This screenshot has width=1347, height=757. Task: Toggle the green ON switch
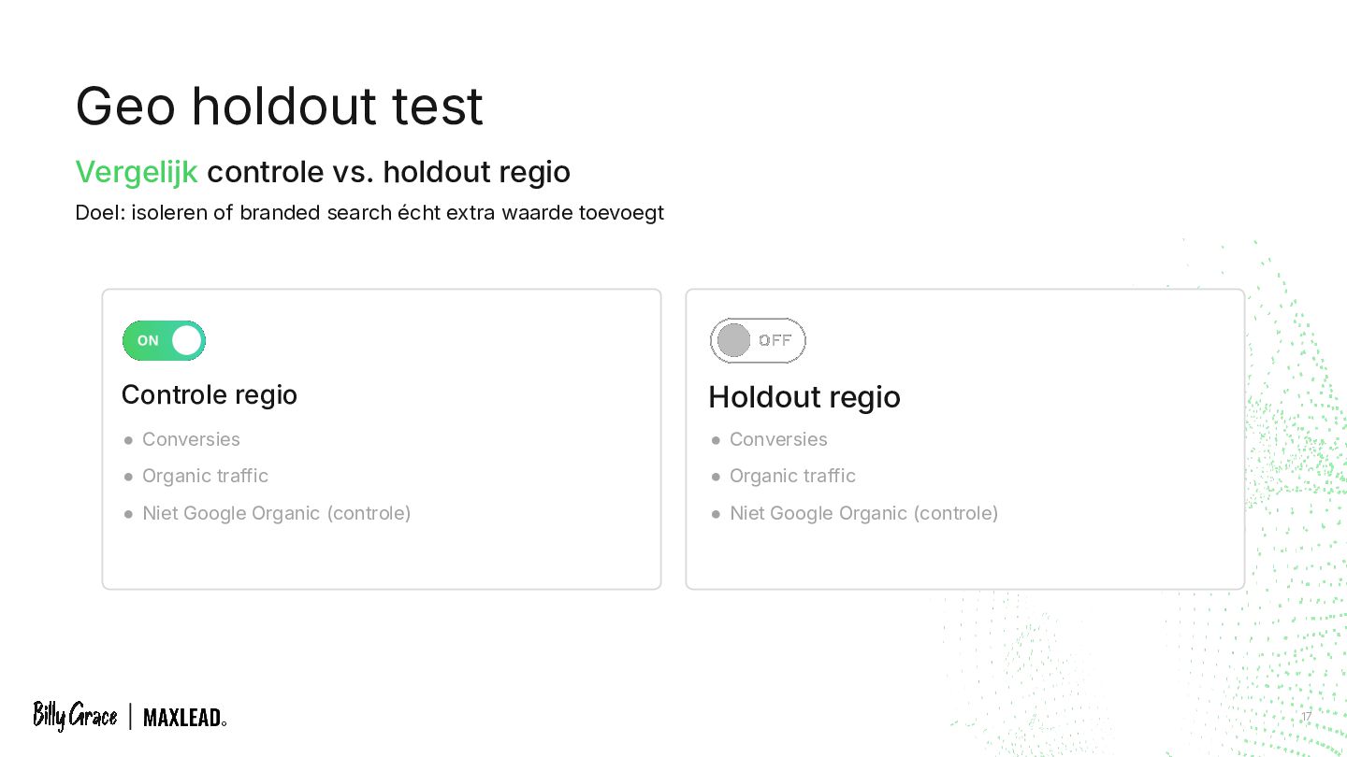click(x=164, y=340)
